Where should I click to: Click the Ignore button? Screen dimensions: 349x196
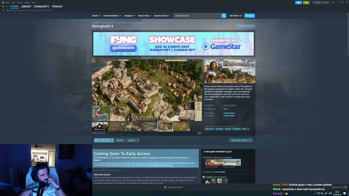pyautogui.click(x=131, y=140)
